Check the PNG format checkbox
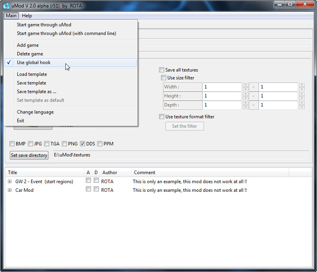The image size is (317, 272). click(x=64, y=144)
